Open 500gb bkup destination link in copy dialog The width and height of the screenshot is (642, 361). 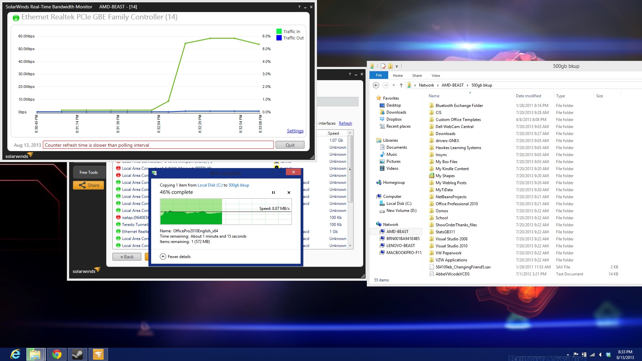coord(239,185)
